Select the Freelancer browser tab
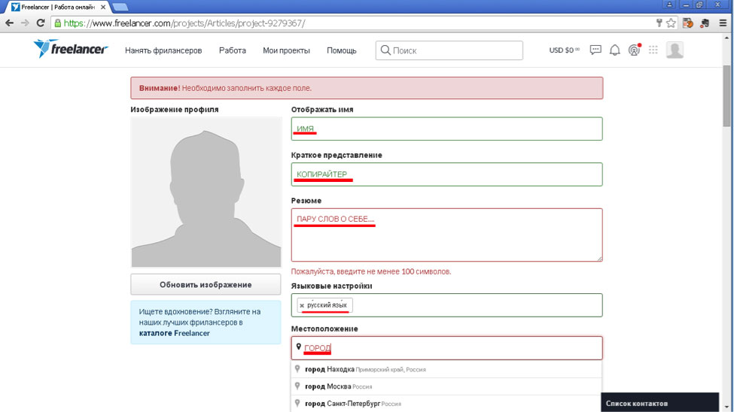734x412 pixels. coord(57,7)
